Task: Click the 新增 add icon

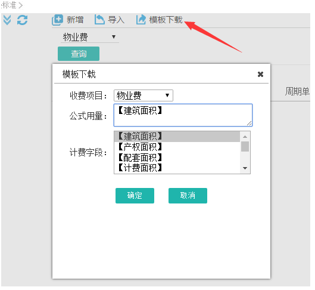Action: pos(57,20)
